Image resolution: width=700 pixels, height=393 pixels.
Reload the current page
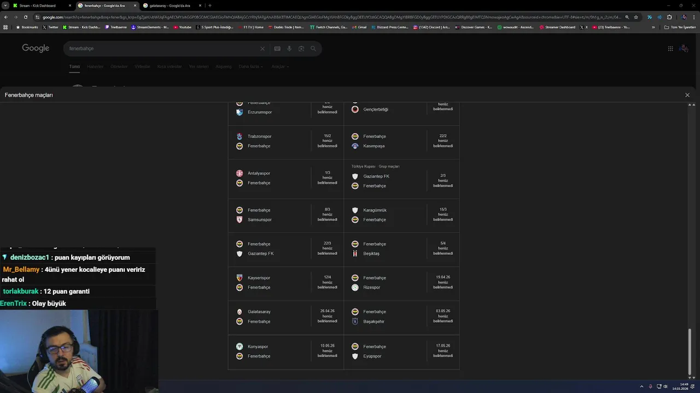26,17
